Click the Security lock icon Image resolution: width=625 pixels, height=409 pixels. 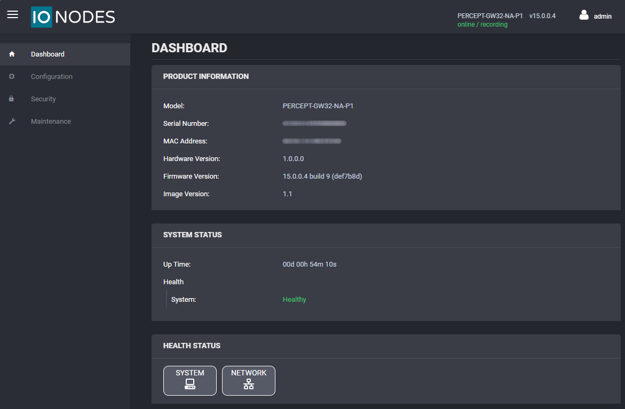click(12, 99)
